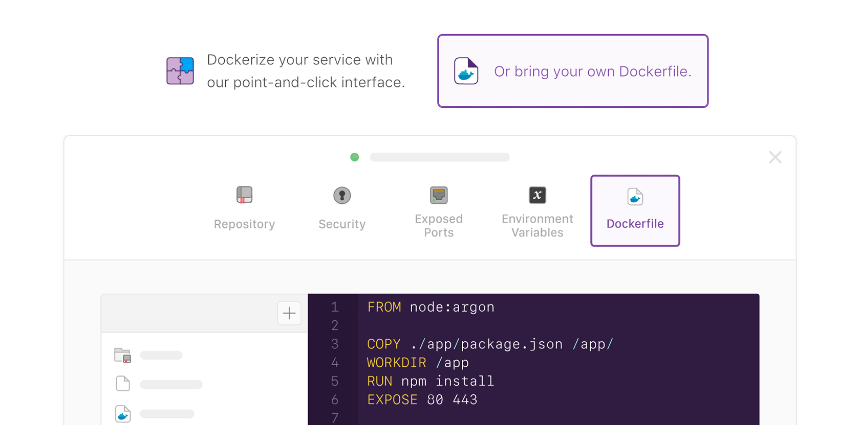Click line number 3 in editor gutter
The height and width of the screenshot is (425, 860).
click(x=335, y=344)
